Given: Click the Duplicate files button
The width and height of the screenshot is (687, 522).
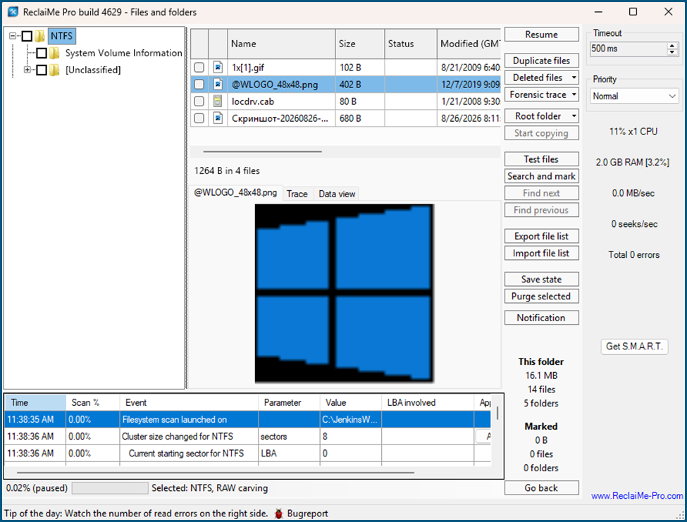Looking at the screenshot, I should [x=542, y=61].
